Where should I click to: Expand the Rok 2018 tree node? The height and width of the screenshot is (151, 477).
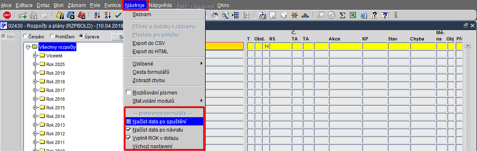pos(35,82)
